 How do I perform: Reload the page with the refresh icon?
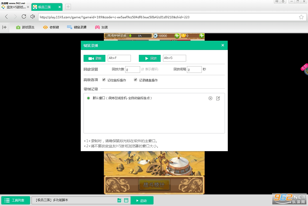pos(24,16)
